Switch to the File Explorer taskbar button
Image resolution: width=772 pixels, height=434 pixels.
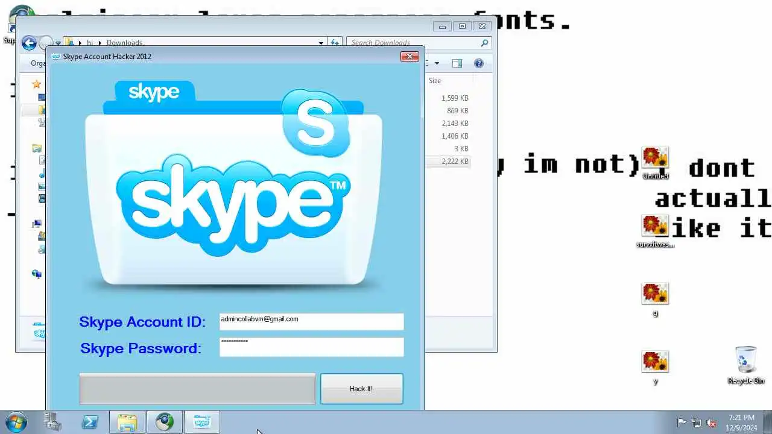(127, 422)
